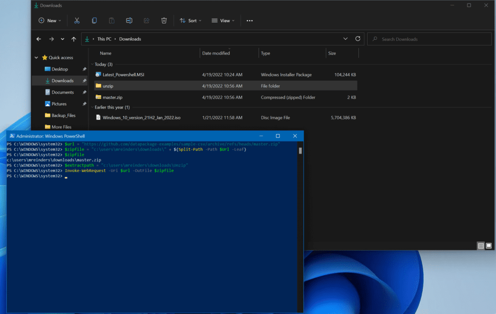This screenshot has width=496, height=314.
Task: Open the See more three-dots menu
Action: coord(249,21)
